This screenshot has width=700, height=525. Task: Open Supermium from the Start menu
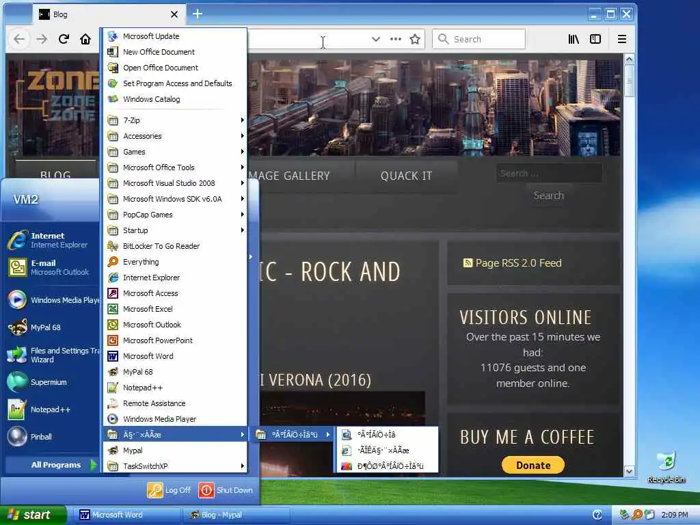[x=52, y=382]
